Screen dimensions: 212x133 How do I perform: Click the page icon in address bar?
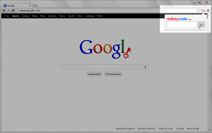tap(18, 10)
